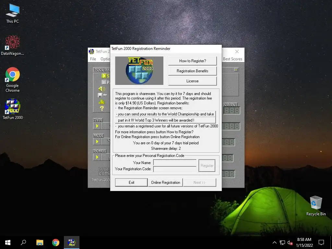Open the Options menu in TetFun window
The height and width of the screenshot is (249, 332).
coord(105,59)
